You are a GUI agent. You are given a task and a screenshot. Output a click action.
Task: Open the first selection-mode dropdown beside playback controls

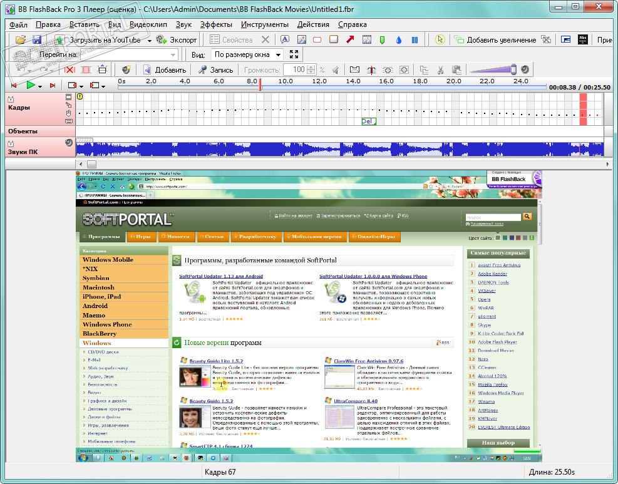point(81,86)
